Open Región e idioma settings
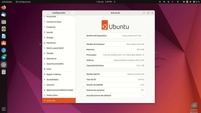The height and width of the screenshot is (113, 201). [59, 74]
